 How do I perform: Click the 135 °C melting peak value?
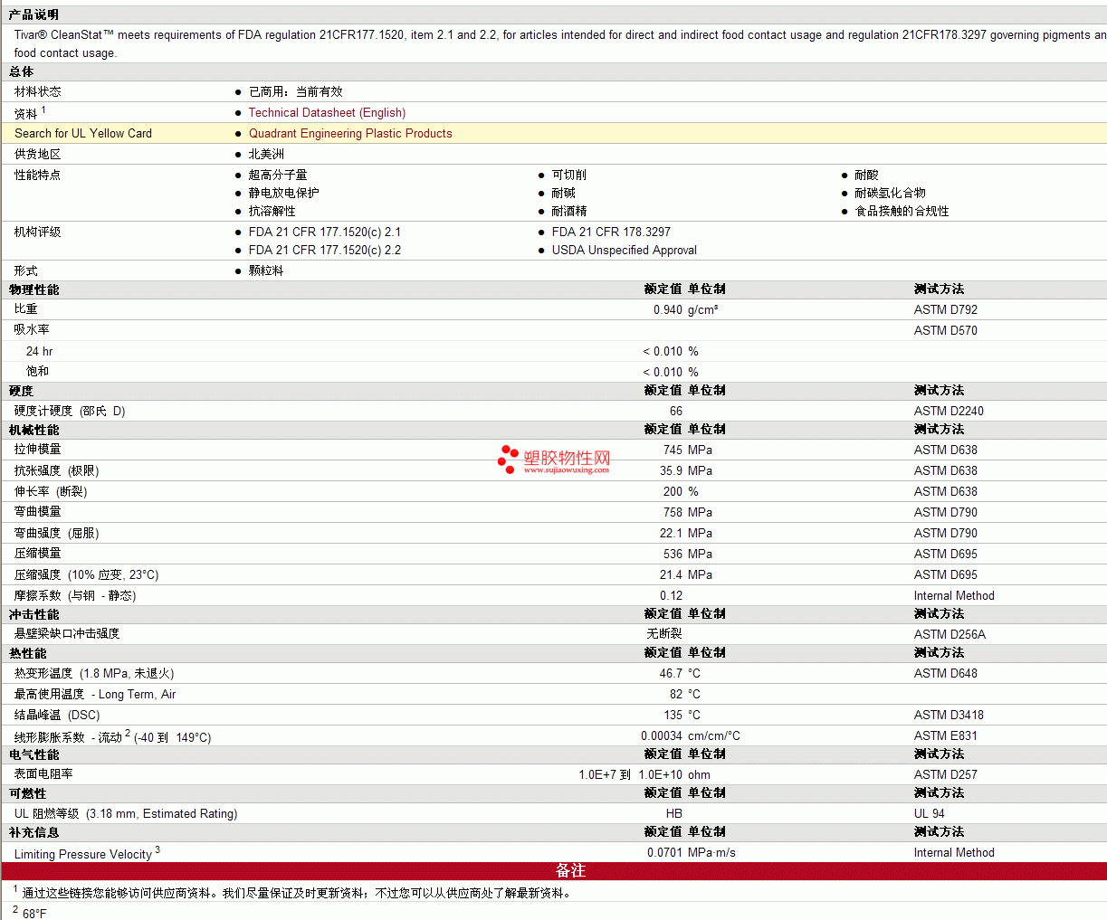682,715
